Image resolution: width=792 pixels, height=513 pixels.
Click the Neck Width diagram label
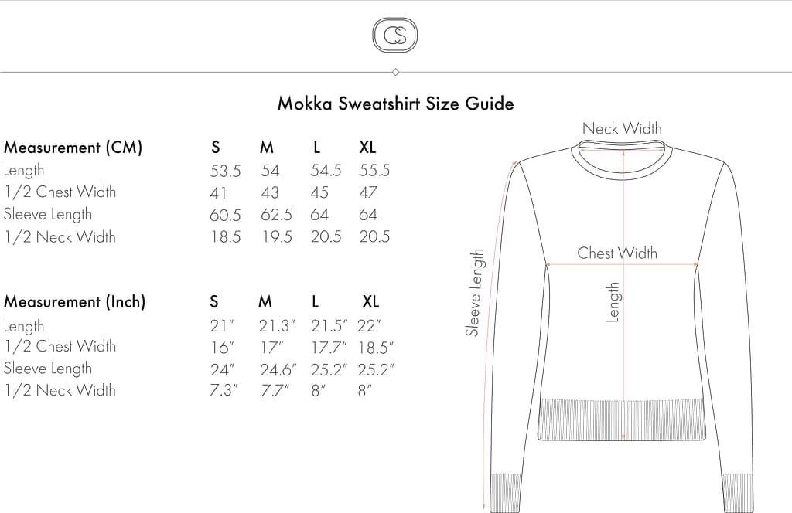click(622, 128)
